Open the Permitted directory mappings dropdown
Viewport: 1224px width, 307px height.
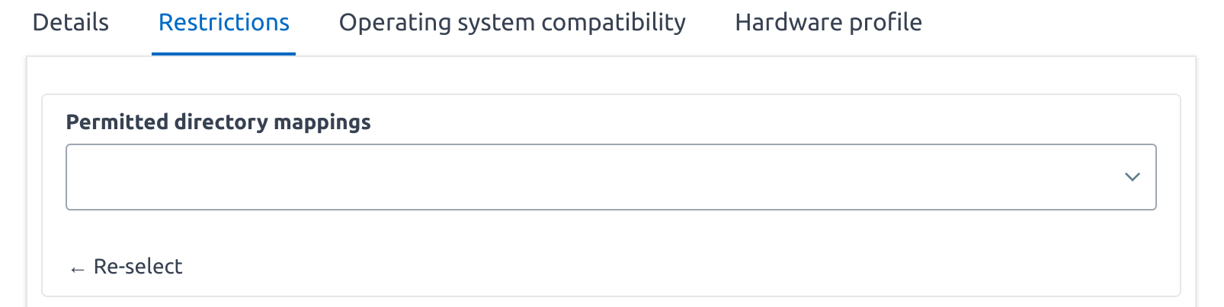point(610,177)
